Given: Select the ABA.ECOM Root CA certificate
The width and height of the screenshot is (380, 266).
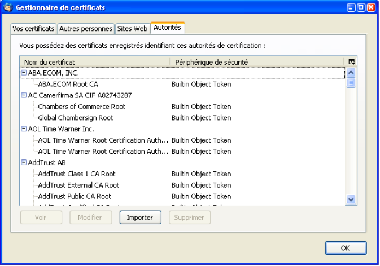Looking at the screenshot, I should point(68,84).
